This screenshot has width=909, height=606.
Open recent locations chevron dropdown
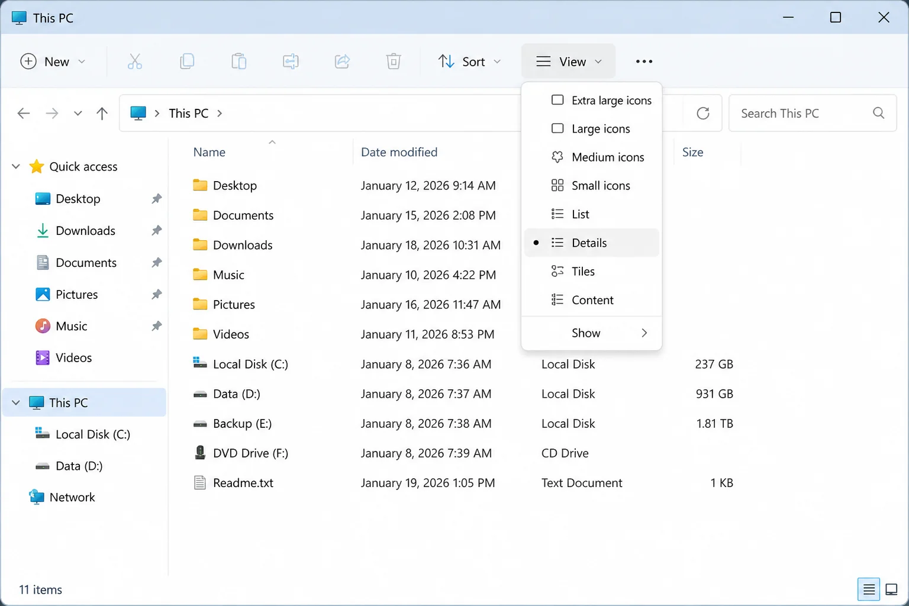click(x=78, y=113)
